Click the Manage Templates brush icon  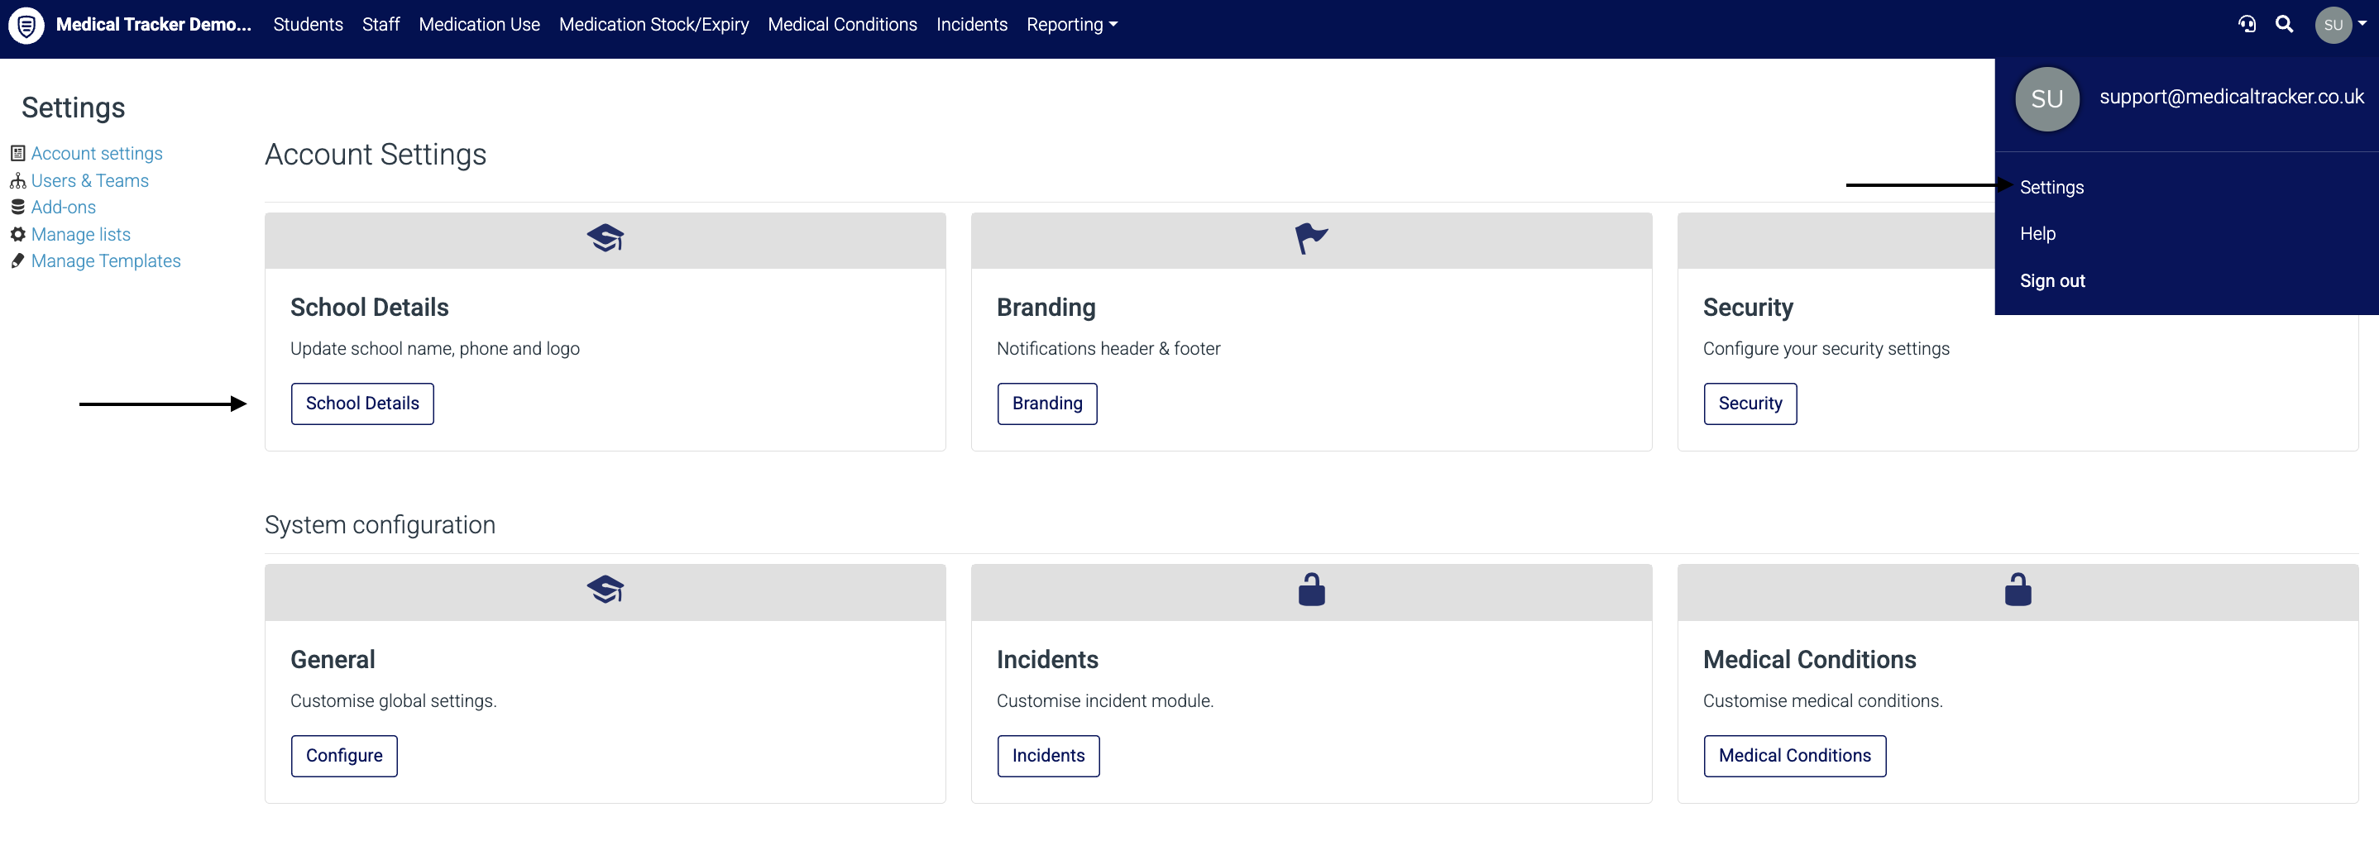pos(17,261)
